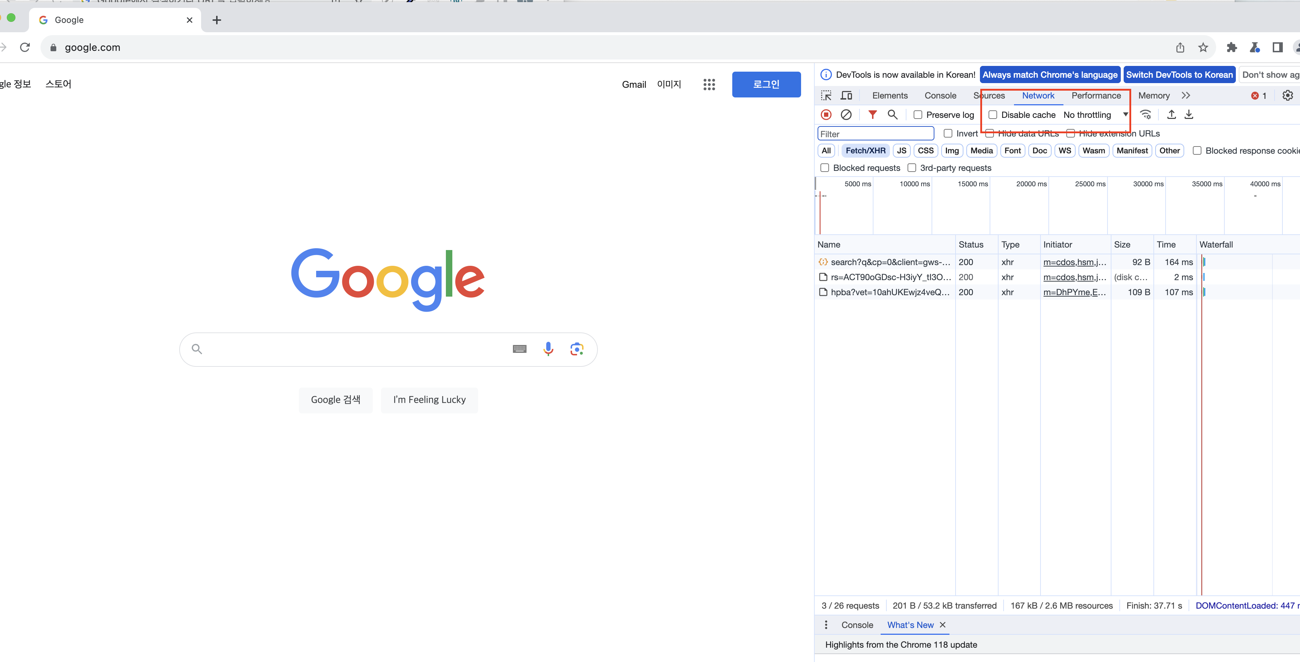
Task: Filter requests by Fetch/XHR type
Action: [x=866, y=151]
